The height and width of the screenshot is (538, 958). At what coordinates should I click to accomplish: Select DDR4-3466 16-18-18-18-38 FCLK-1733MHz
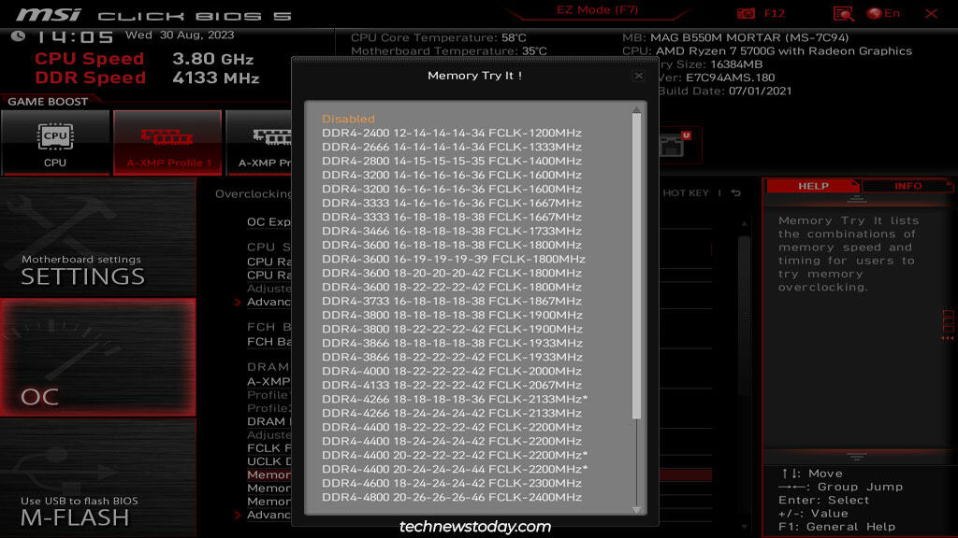click(x=452, y=232)
